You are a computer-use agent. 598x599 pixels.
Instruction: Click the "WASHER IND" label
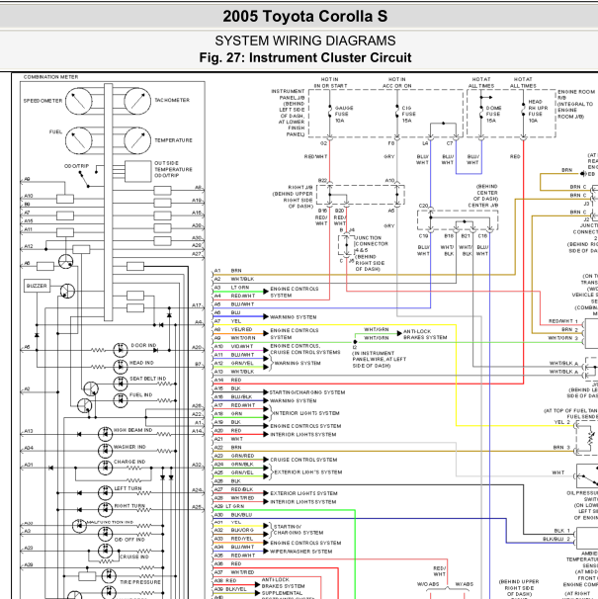click(129, 447)
